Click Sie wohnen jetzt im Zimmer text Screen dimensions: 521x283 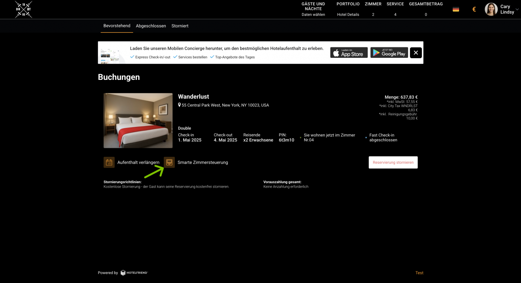pyautogui.click(x=330, y=137)
